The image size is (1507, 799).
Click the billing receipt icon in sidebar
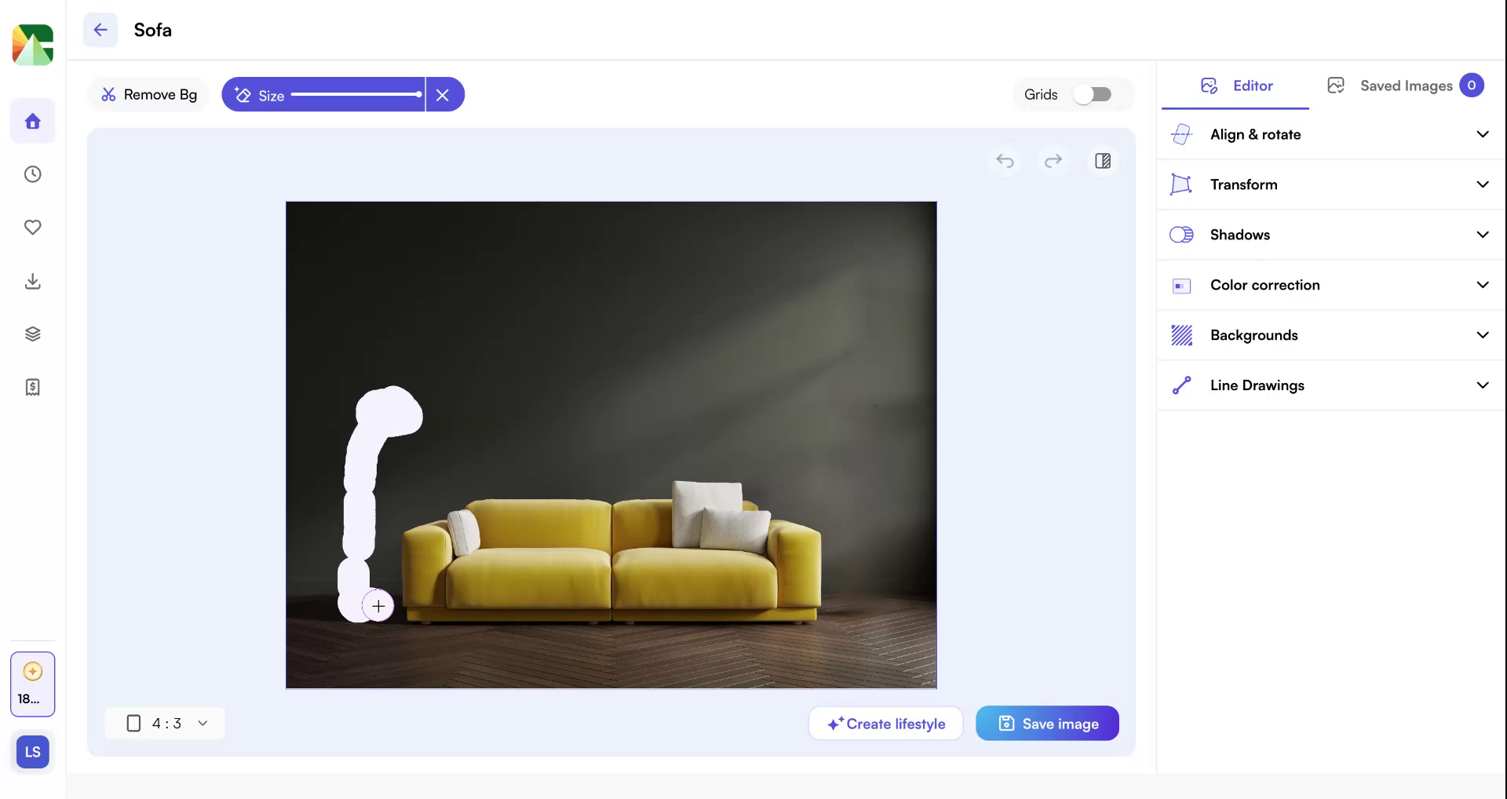coord(32,386)
